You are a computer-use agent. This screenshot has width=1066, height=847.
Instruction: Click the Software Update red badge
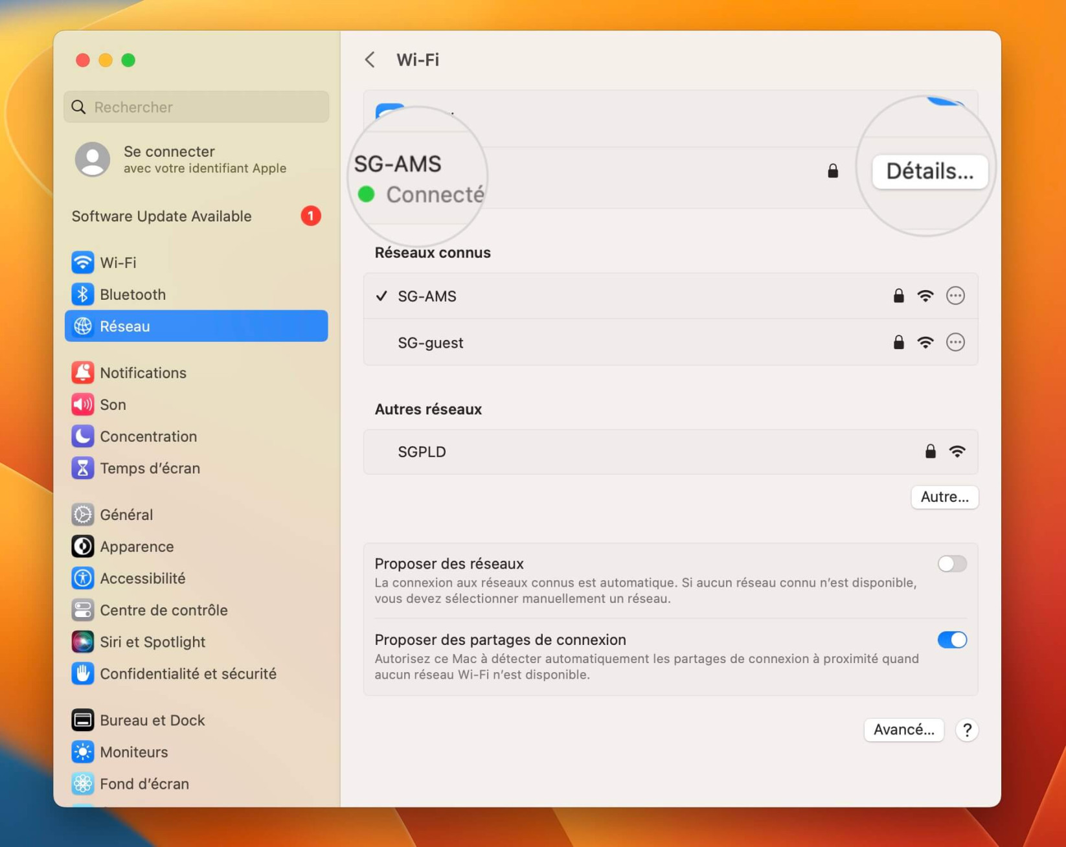pos(311,216)
